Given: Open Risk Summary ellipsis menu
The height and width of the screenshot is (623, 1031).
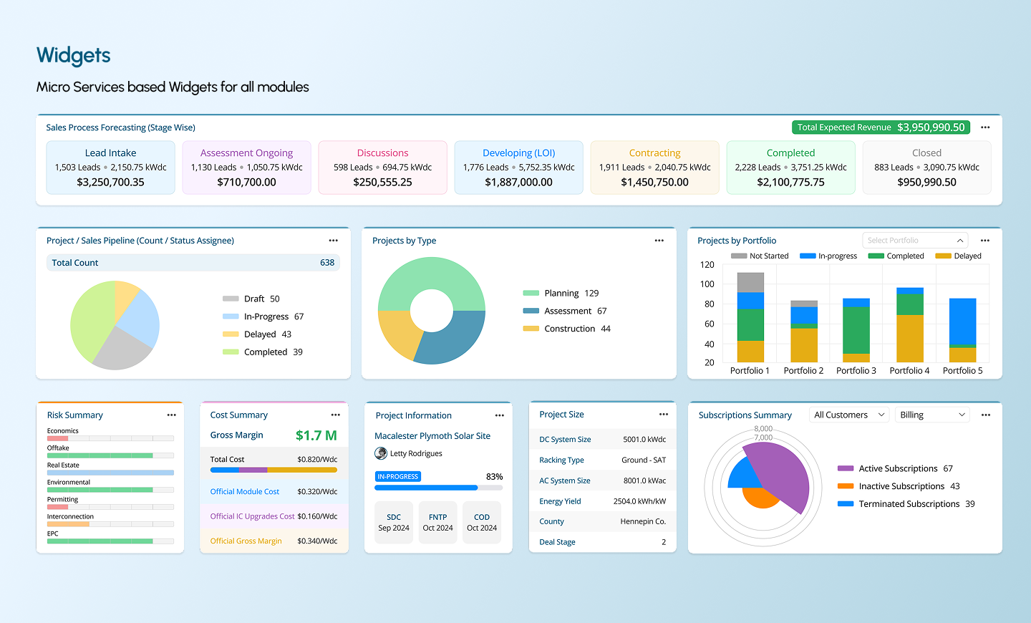Looking at the screenshot, I should pos(171,415).
